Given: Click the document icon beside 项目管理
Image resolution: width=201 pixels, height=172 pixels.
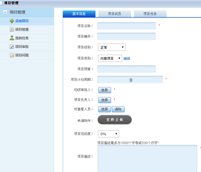Looking at the screenshot, I should pos(12,29).
